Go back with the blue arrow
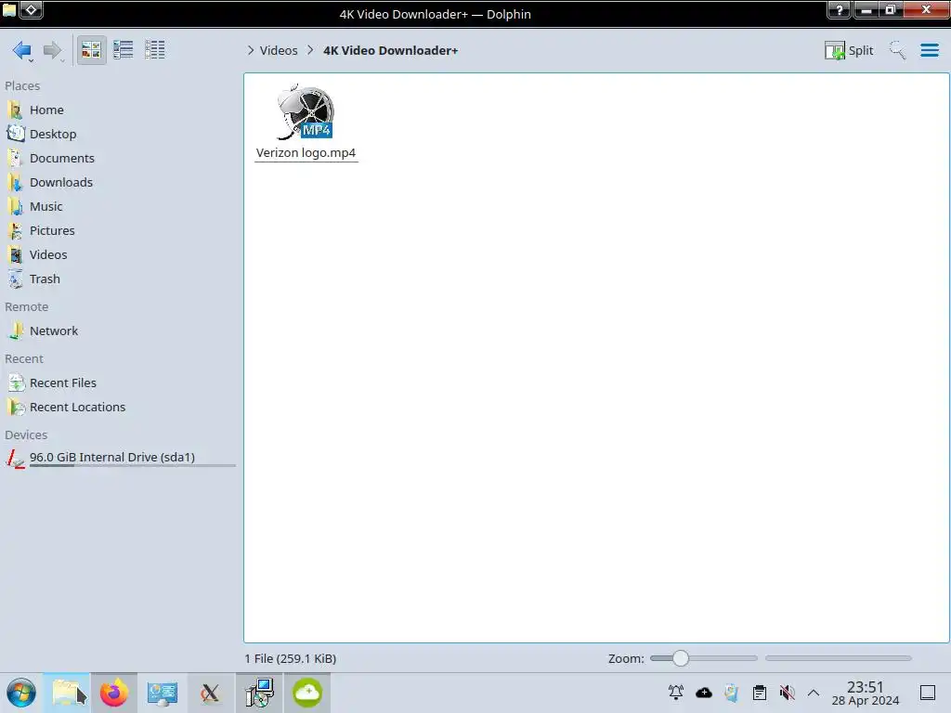The height and width of the screenshot is (713, 951). [x=22, y=50]
